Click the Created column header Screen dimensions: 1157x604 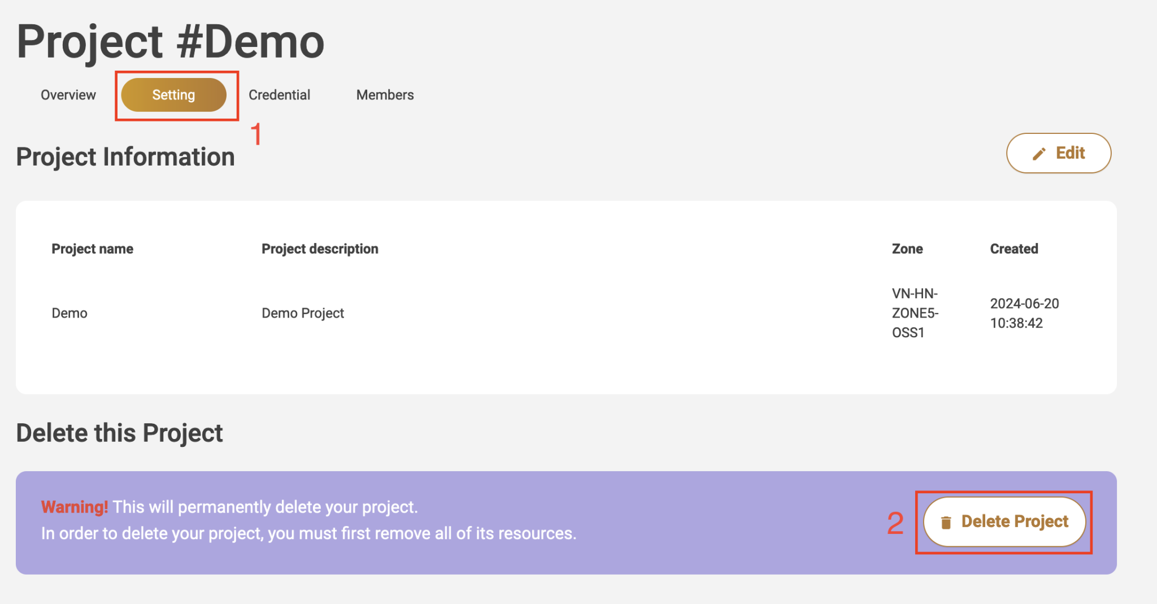point(1014,249)
